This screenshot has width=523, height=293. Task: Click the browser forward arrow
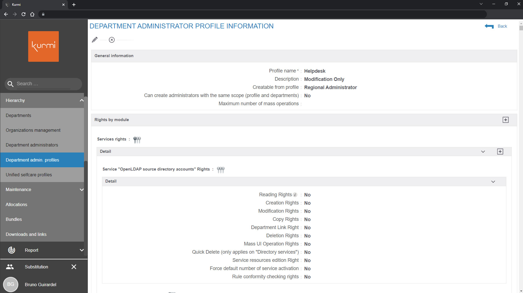click(15, 14)
